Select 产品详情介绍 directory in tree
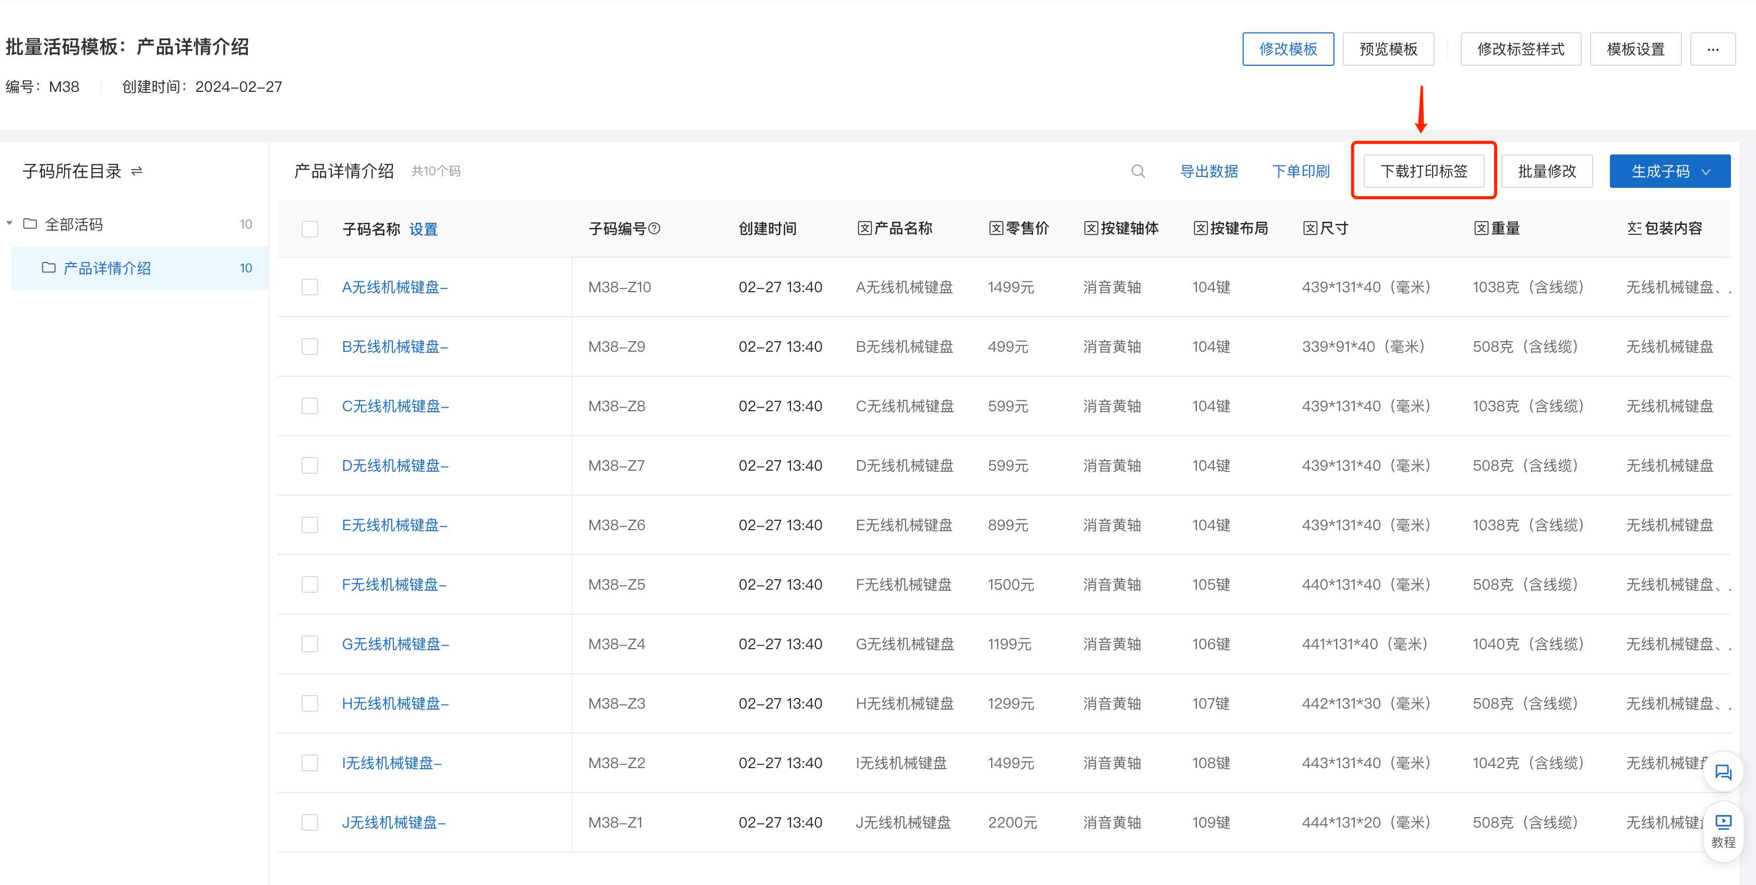Screen dimensions: 1756x885 coord(107,268)
